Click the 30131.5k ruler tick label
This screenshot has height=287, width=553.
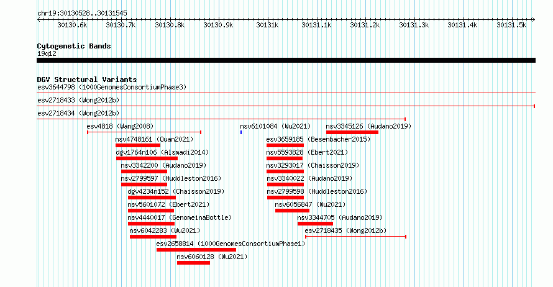click(x=511, y=25)
